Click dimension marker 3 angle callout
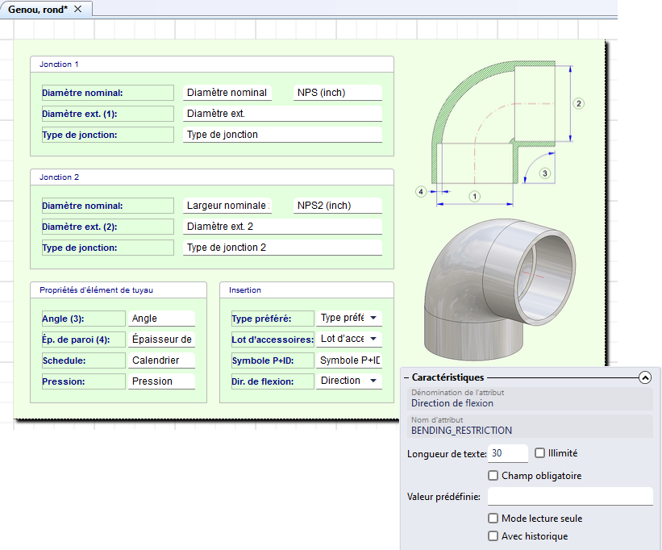The height and width of the screenshot is (550, 662). 545,173
